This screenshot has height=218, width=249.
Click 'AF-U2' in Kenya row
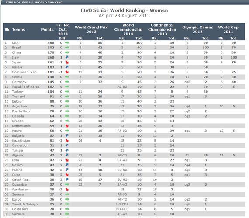tap(122, 131)
